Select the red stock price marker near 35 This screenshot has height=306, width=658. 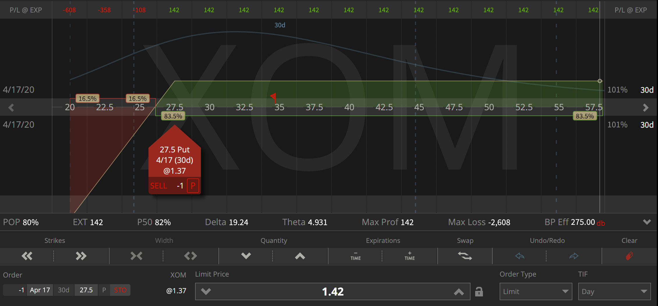coord(274,97)
